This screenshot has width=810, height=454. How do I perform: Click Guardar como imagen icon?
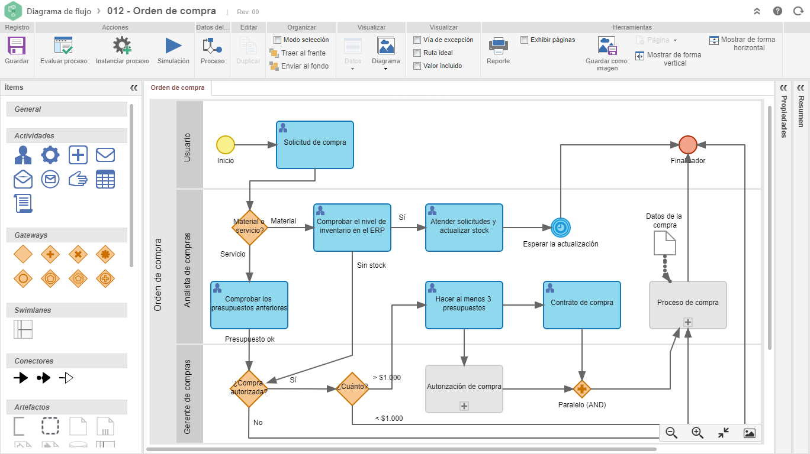coord(607,46)
